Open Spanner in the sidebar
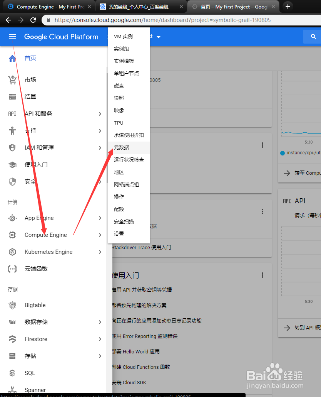 35,390
